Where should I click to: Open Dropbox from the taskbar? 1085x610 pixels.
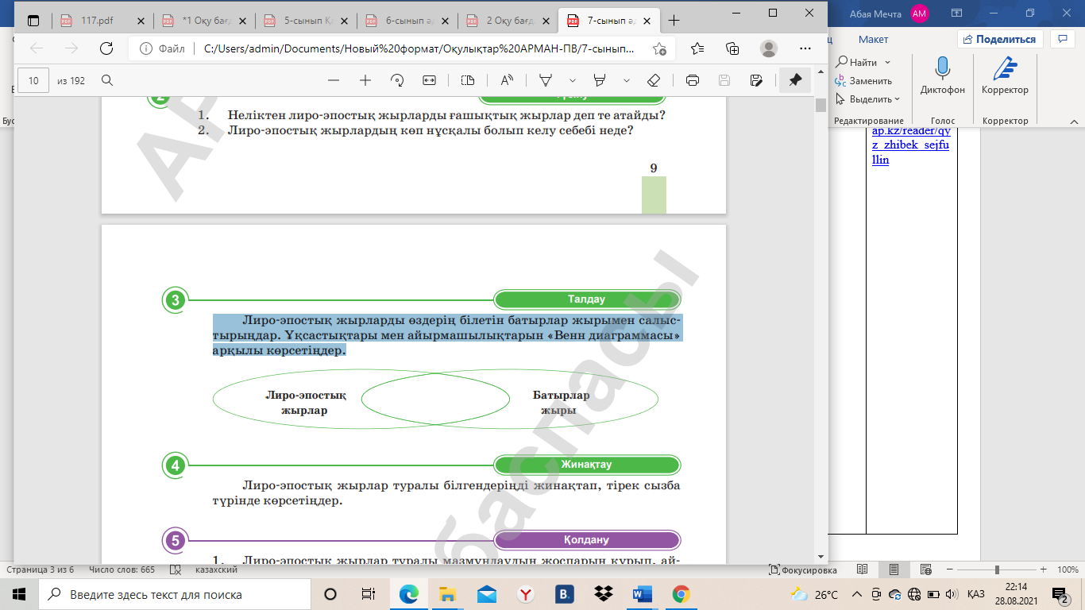point(603,594)
